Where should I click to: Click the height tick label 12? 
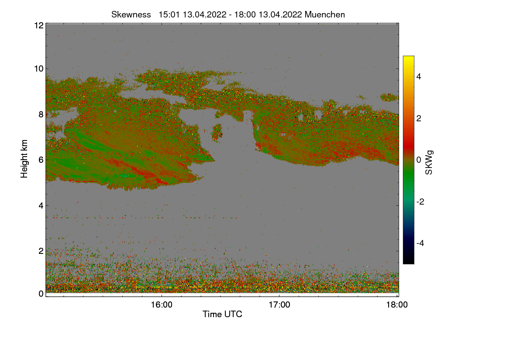[x=38, y=25]
